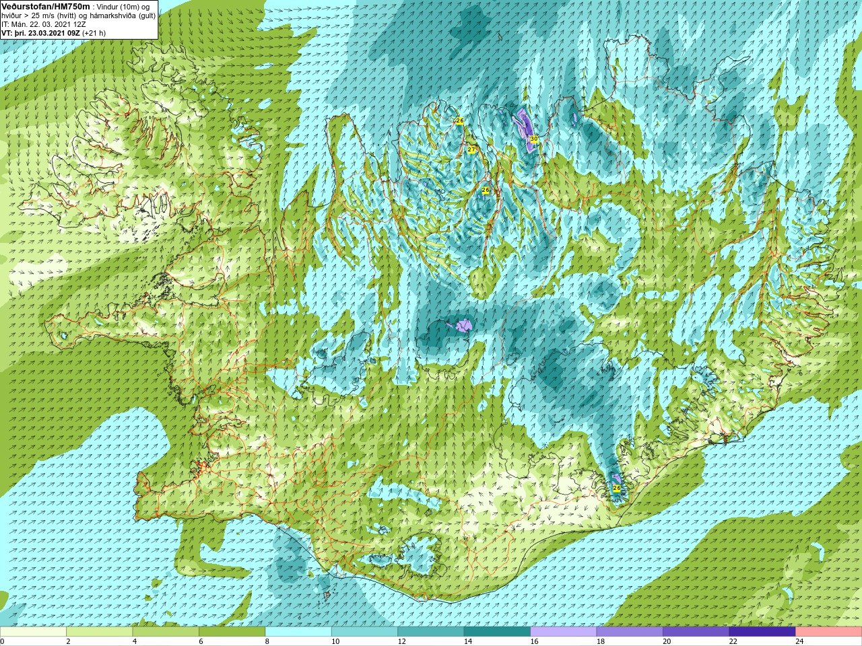Click the legend scale number 20
The width and height of the screenshot is (862, 646).
(x=667, y=641)
